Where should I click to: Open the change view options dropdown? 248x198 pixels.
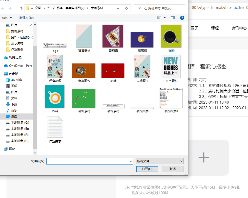(x=165, y=18)
